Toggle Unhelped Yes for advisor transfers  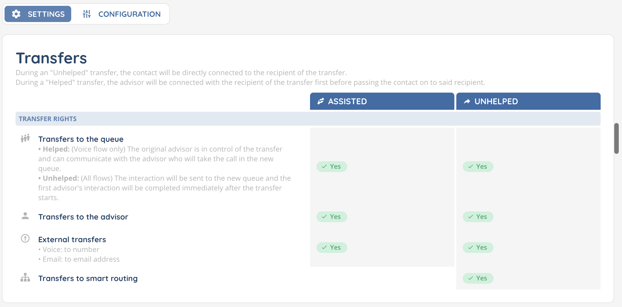478,217
